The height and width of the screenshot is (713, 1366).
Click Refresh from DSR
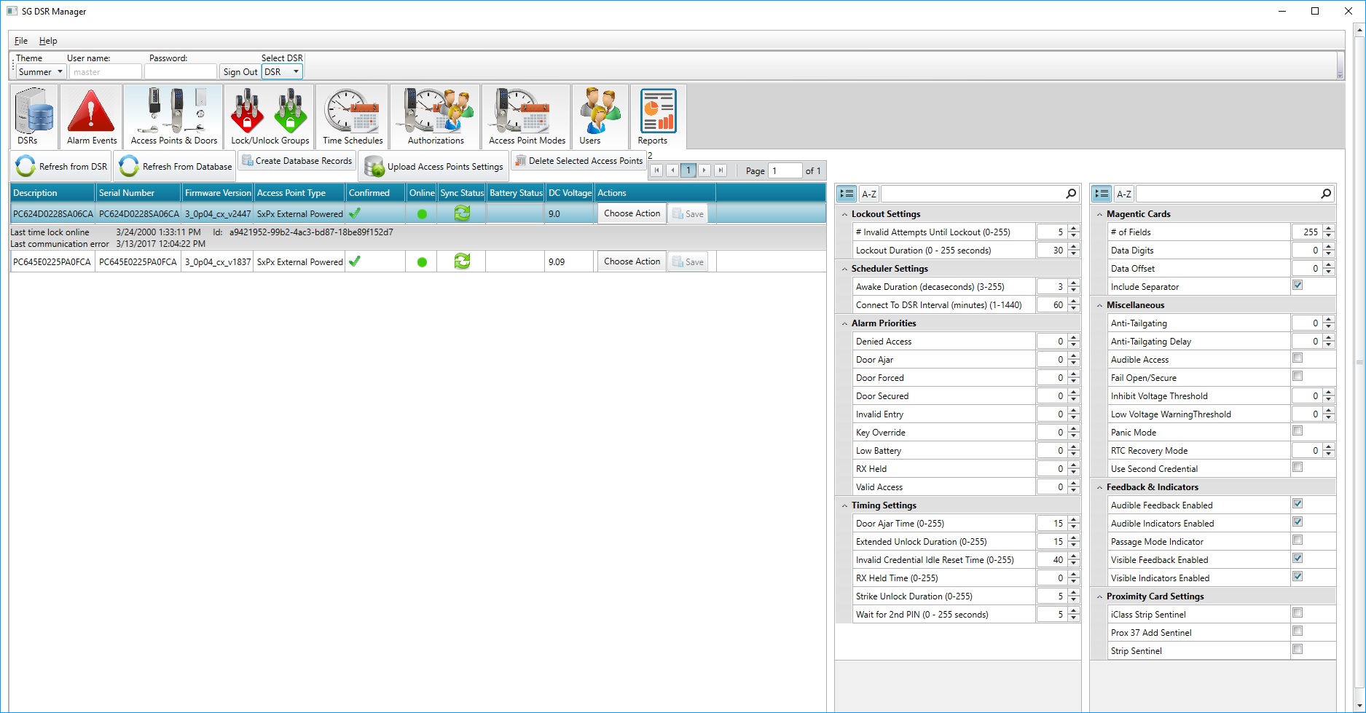(x=61, y=166)
